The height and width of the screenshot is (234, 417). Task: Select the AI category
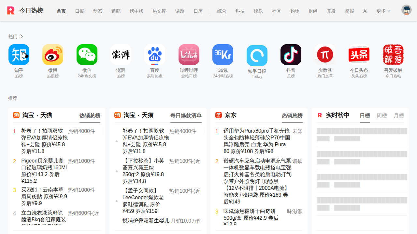pos(366,11)
